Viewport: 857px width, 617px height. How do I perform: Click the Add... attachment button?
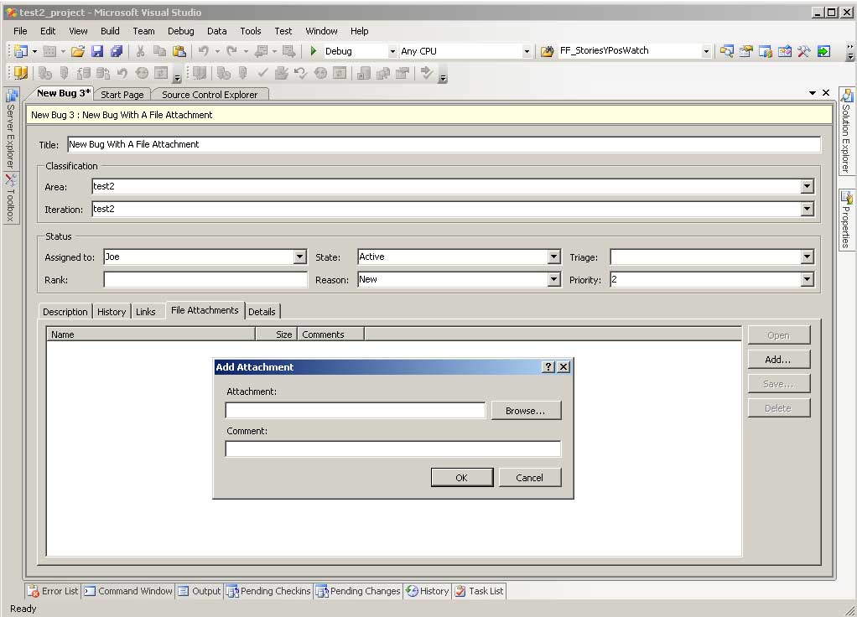(778, 359)
